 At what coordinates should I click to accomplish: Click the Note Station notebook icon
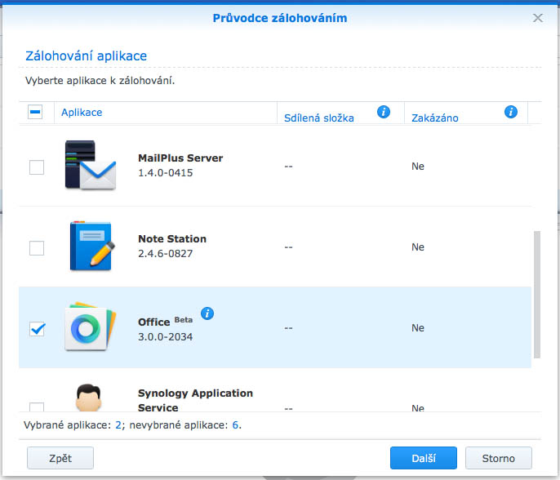click(91, 246)
